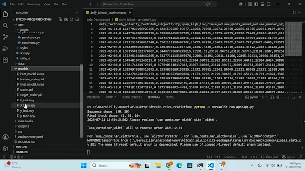Open File Explorer from taskbar
The height and width of the screenshot is (171, 305).
(x=158, y=165)
